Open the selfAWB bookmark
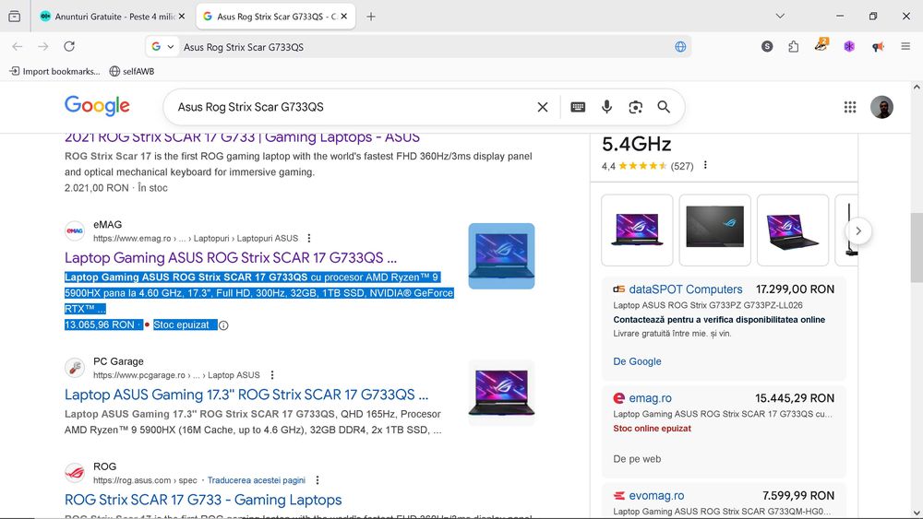This screenshot has width=923, height=519. click(132, 71)
